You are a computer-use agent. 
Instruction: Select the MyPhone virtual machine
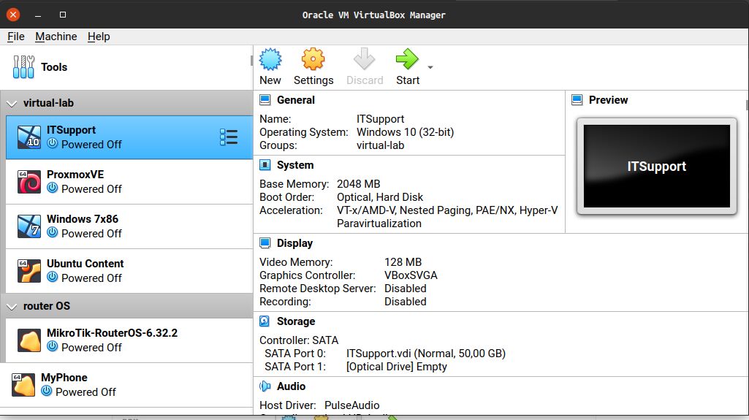(126, 385)
